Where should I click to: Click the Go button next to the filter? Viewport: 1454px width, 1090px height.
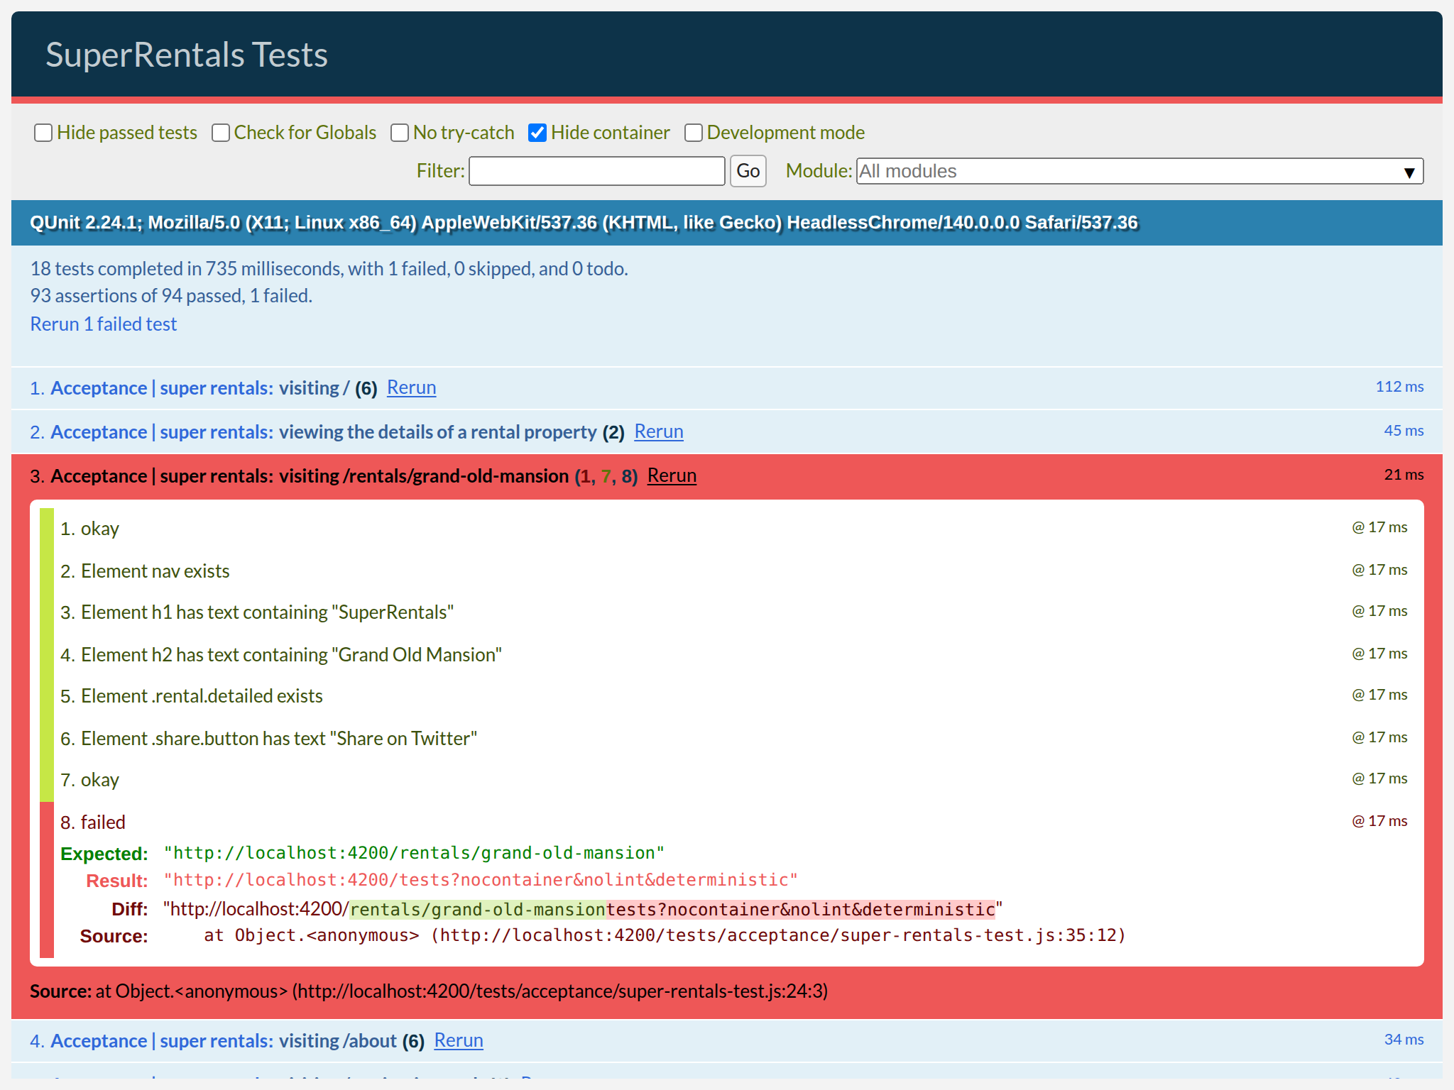tap(747, 171)
